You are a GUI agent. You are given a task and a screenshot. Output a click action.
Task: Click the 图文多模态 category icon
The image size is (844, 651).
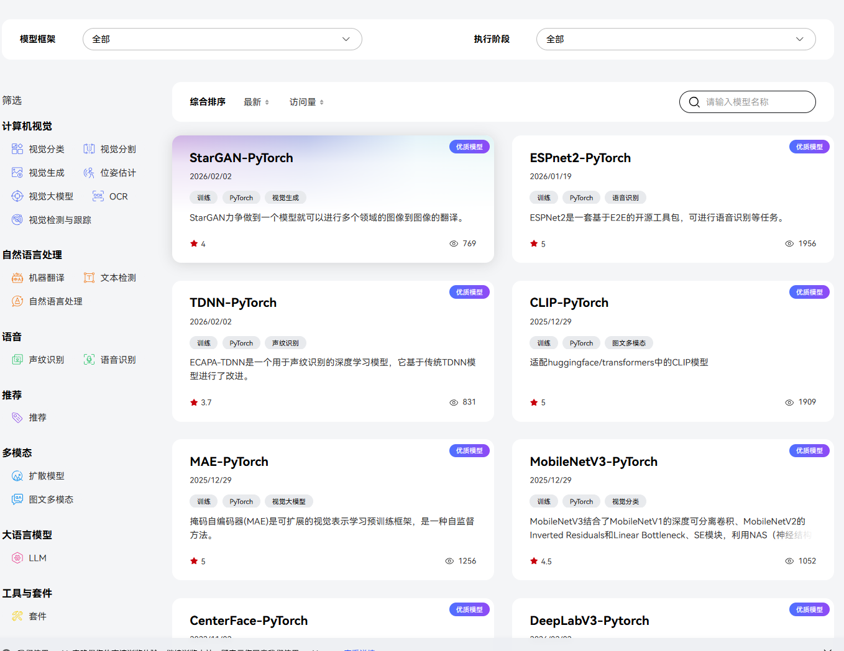point(17,499)
